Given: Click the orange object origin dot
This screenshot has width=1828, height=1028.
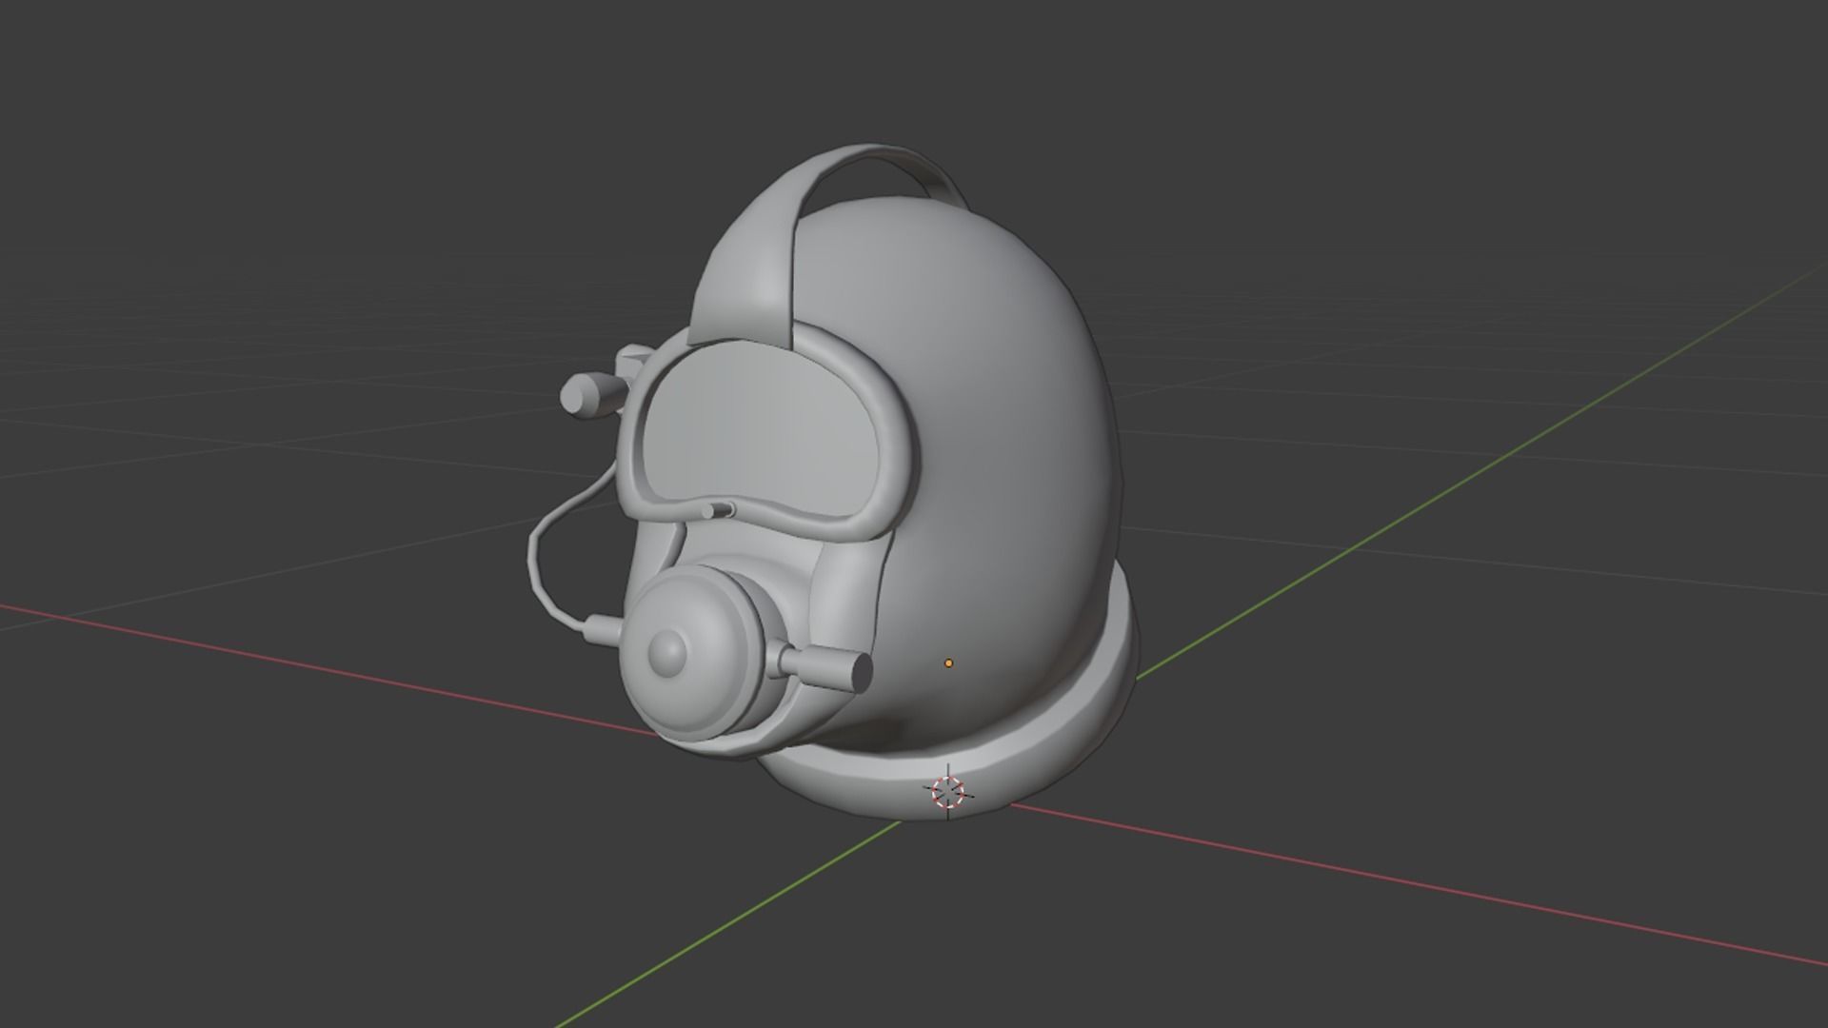Looking at the screenshot, I should [948, 662].
